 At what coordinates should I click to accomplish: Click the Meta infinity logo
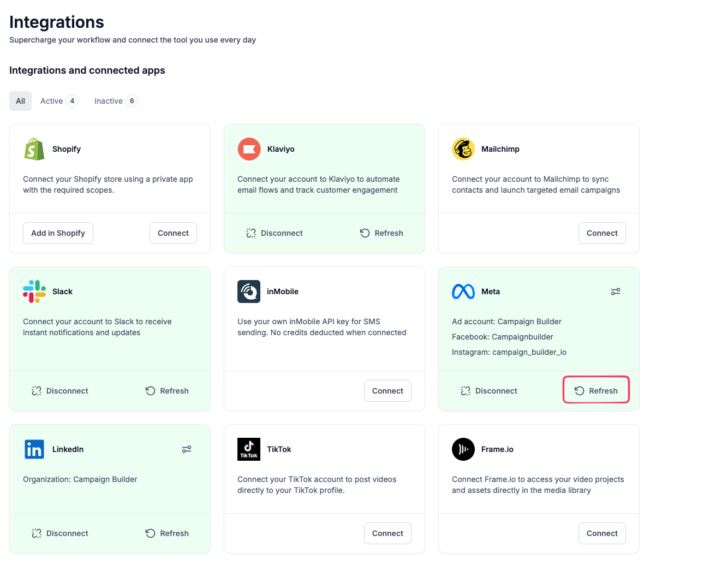(463, 292)
